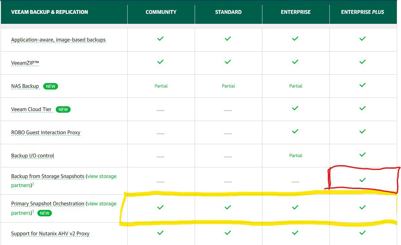Image resolution: width=401 pixels, height=245 pixels.
Task: Click Community dash for ROBO Guest Interaction Proxy
Action: click(x=161, y=134)
